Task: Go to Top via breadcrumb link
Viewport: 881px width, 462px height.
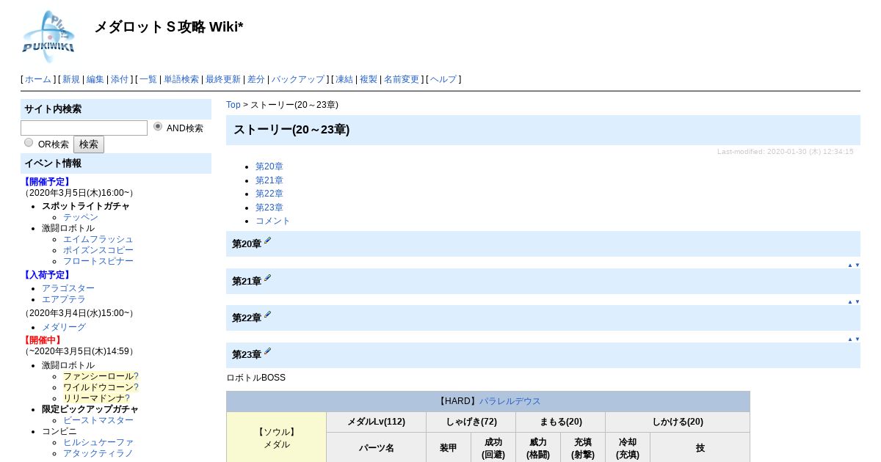Action: (x=233, y=105)
